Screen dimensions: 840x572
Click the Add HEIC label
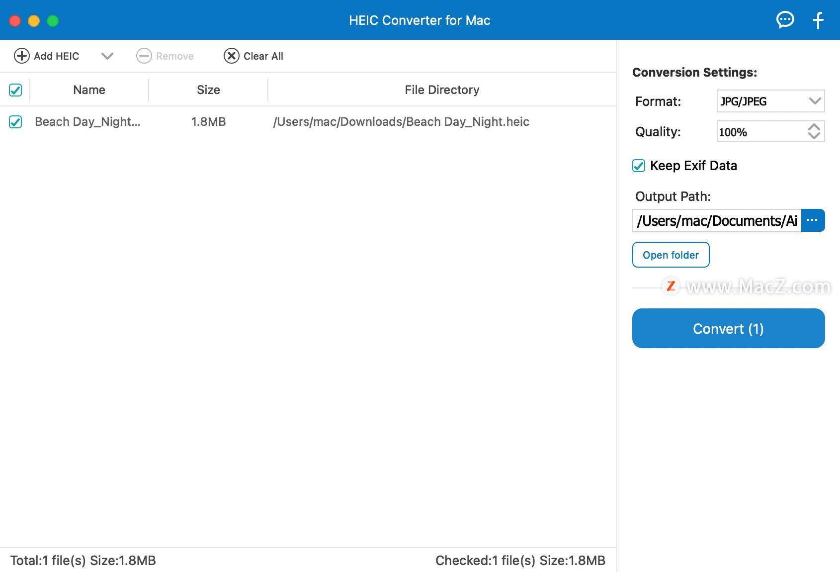(x=56, y=56)
